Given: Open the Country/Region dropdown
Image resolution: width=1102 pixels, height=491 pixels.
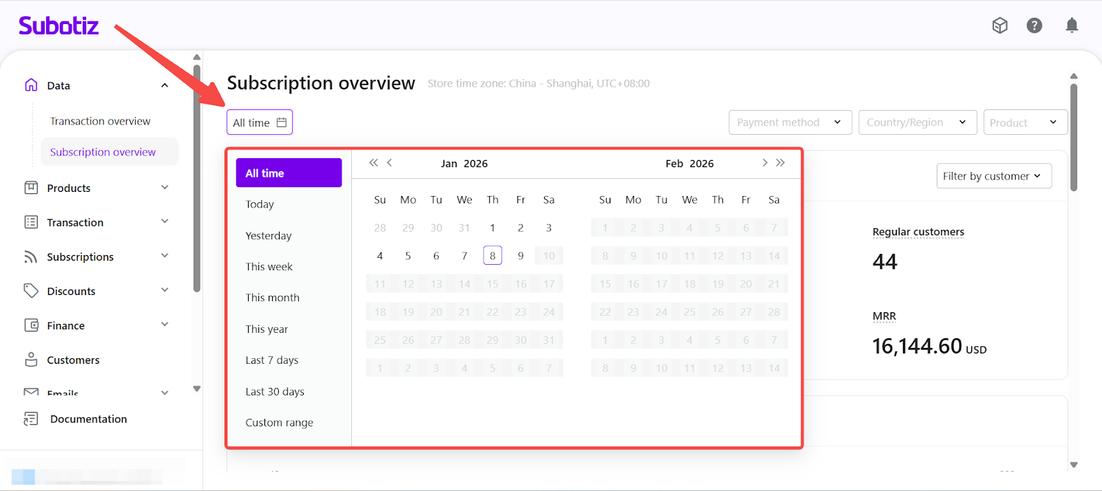Looking at the screenshot, I should (917, 122).
